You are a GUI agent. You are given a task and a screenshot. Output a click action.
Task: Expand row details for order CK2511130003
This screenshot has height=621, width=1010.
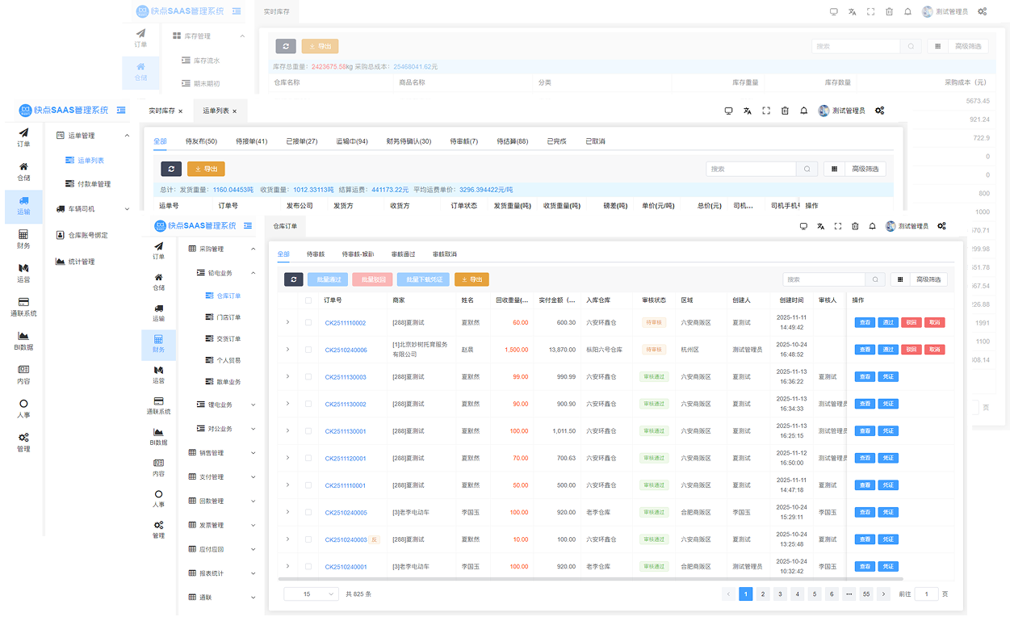(287, 377)
